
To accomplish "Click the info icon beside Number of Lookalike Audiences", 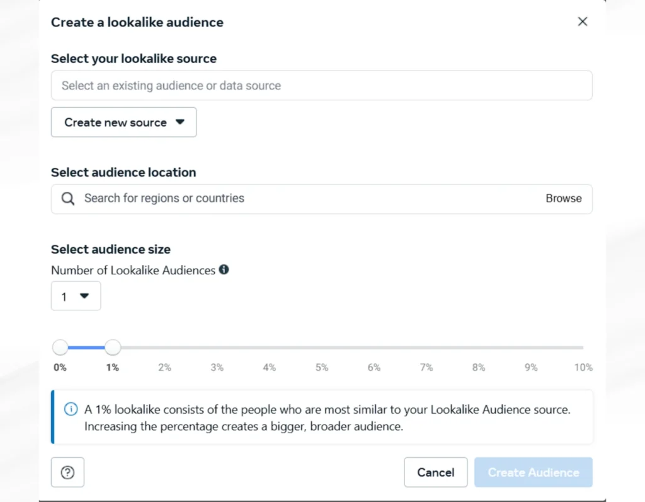I will click(x=224, y=270).
